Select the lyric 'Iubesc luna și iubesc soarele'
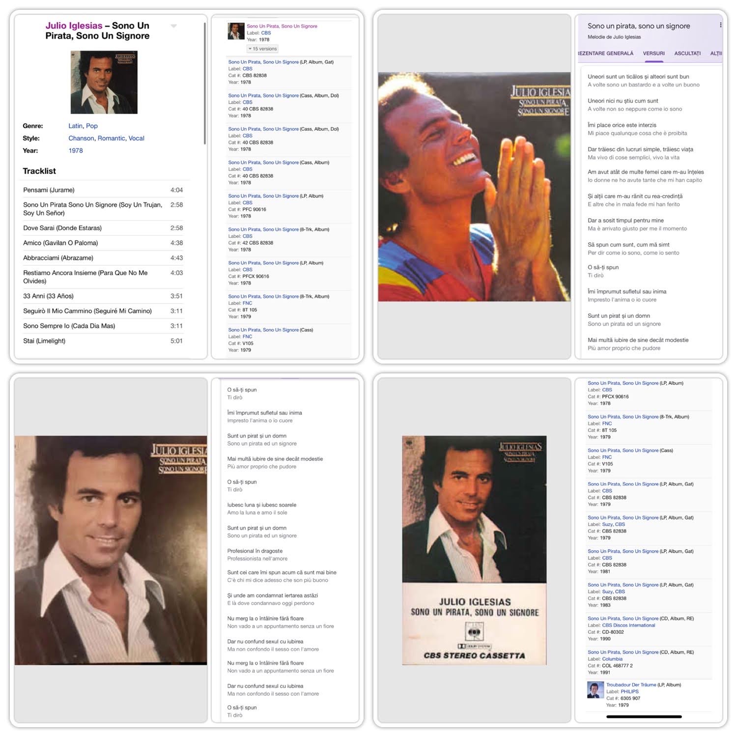 [x=262, y=505]
